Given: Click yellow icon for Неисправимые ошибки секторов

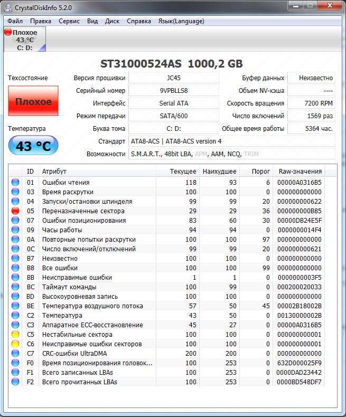Looking at the screenshot, I should [15, 344].
